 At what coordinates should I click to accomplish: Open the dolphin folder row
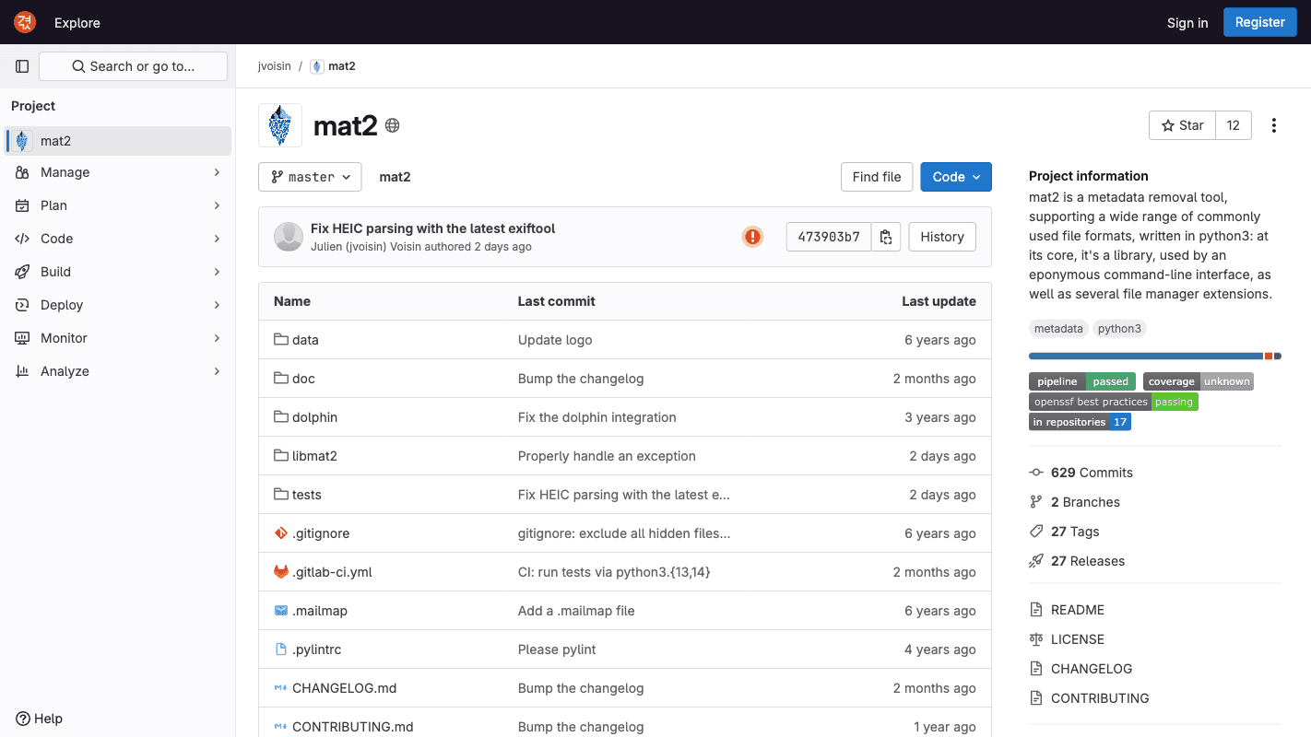click(x=625, y=417)
